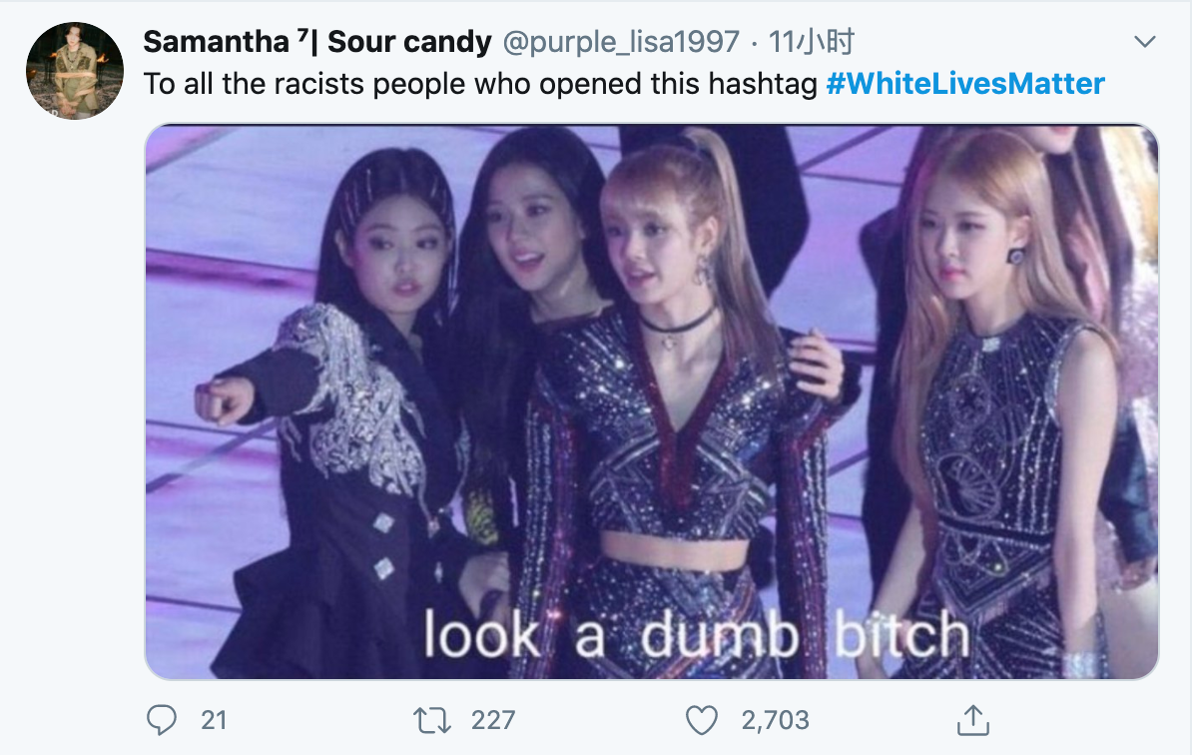Visit the @purple_lisa1997 handle
This screenshot has height=755, width=1194.
tap(620, 42)
